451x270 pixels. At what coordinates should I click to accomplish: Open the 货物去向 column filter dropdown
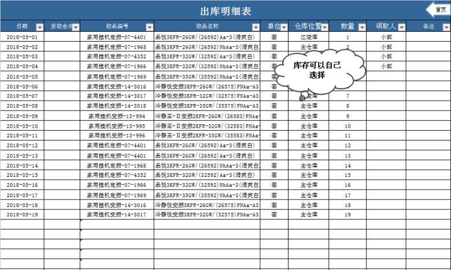[x=76, y=27]
